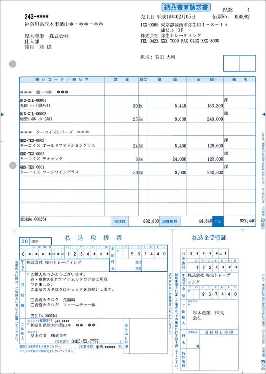Select product code DIS-SIL-00003
The height and width of the screenshot is (374, 266).
click(x=33, y=114)
